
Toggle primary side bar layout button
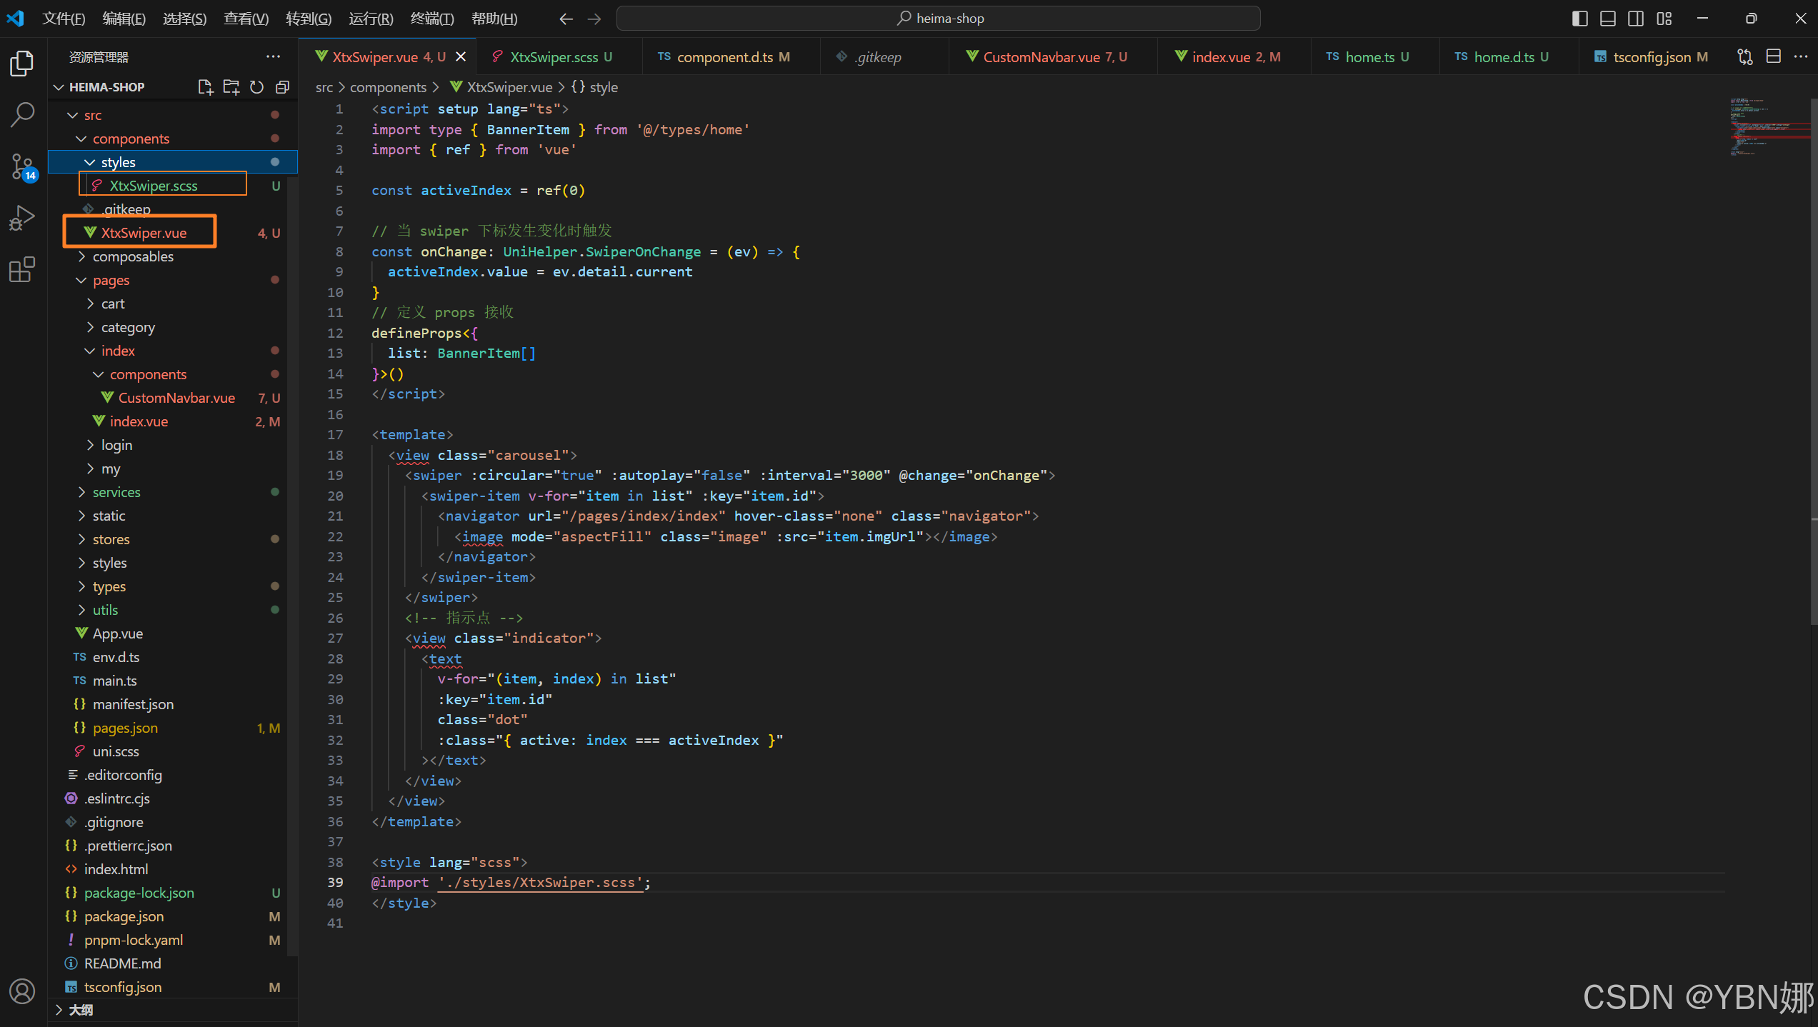coord(1579,19)
